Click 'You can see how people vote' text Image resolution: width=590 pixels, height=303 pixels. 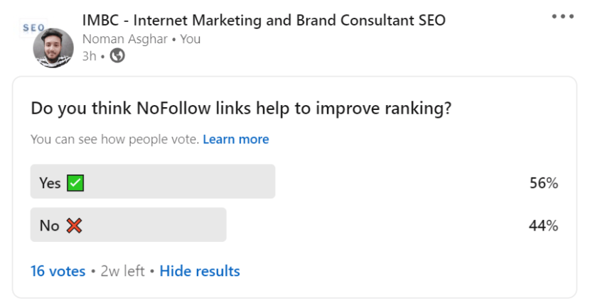(114, 139)
